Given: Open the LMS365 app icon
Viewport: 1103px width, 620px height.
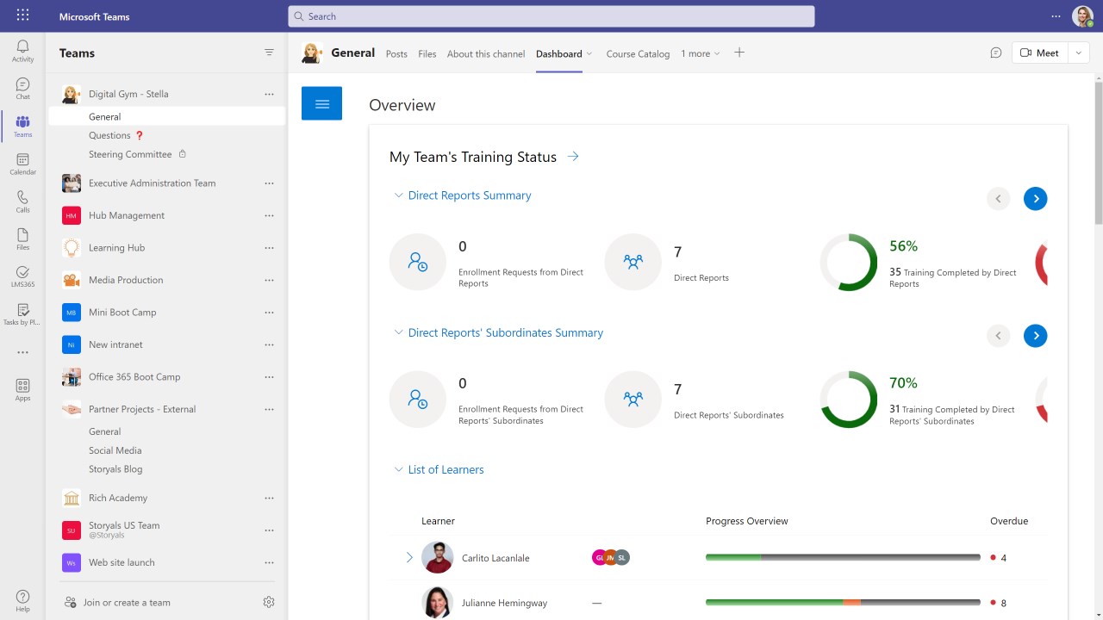Looking at the screenshot, I should point(22,276).
